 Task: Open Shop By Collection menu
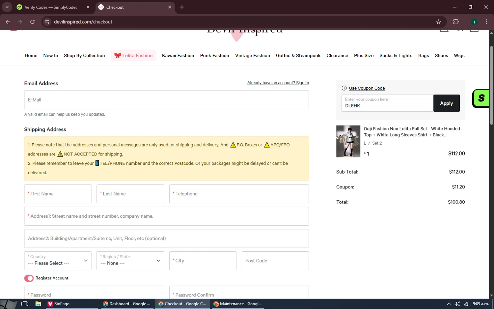coord(84,55)
